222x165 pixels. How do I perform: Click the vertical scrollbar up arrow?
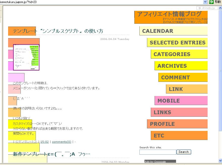pyautogui.click(x=220, y=8)
